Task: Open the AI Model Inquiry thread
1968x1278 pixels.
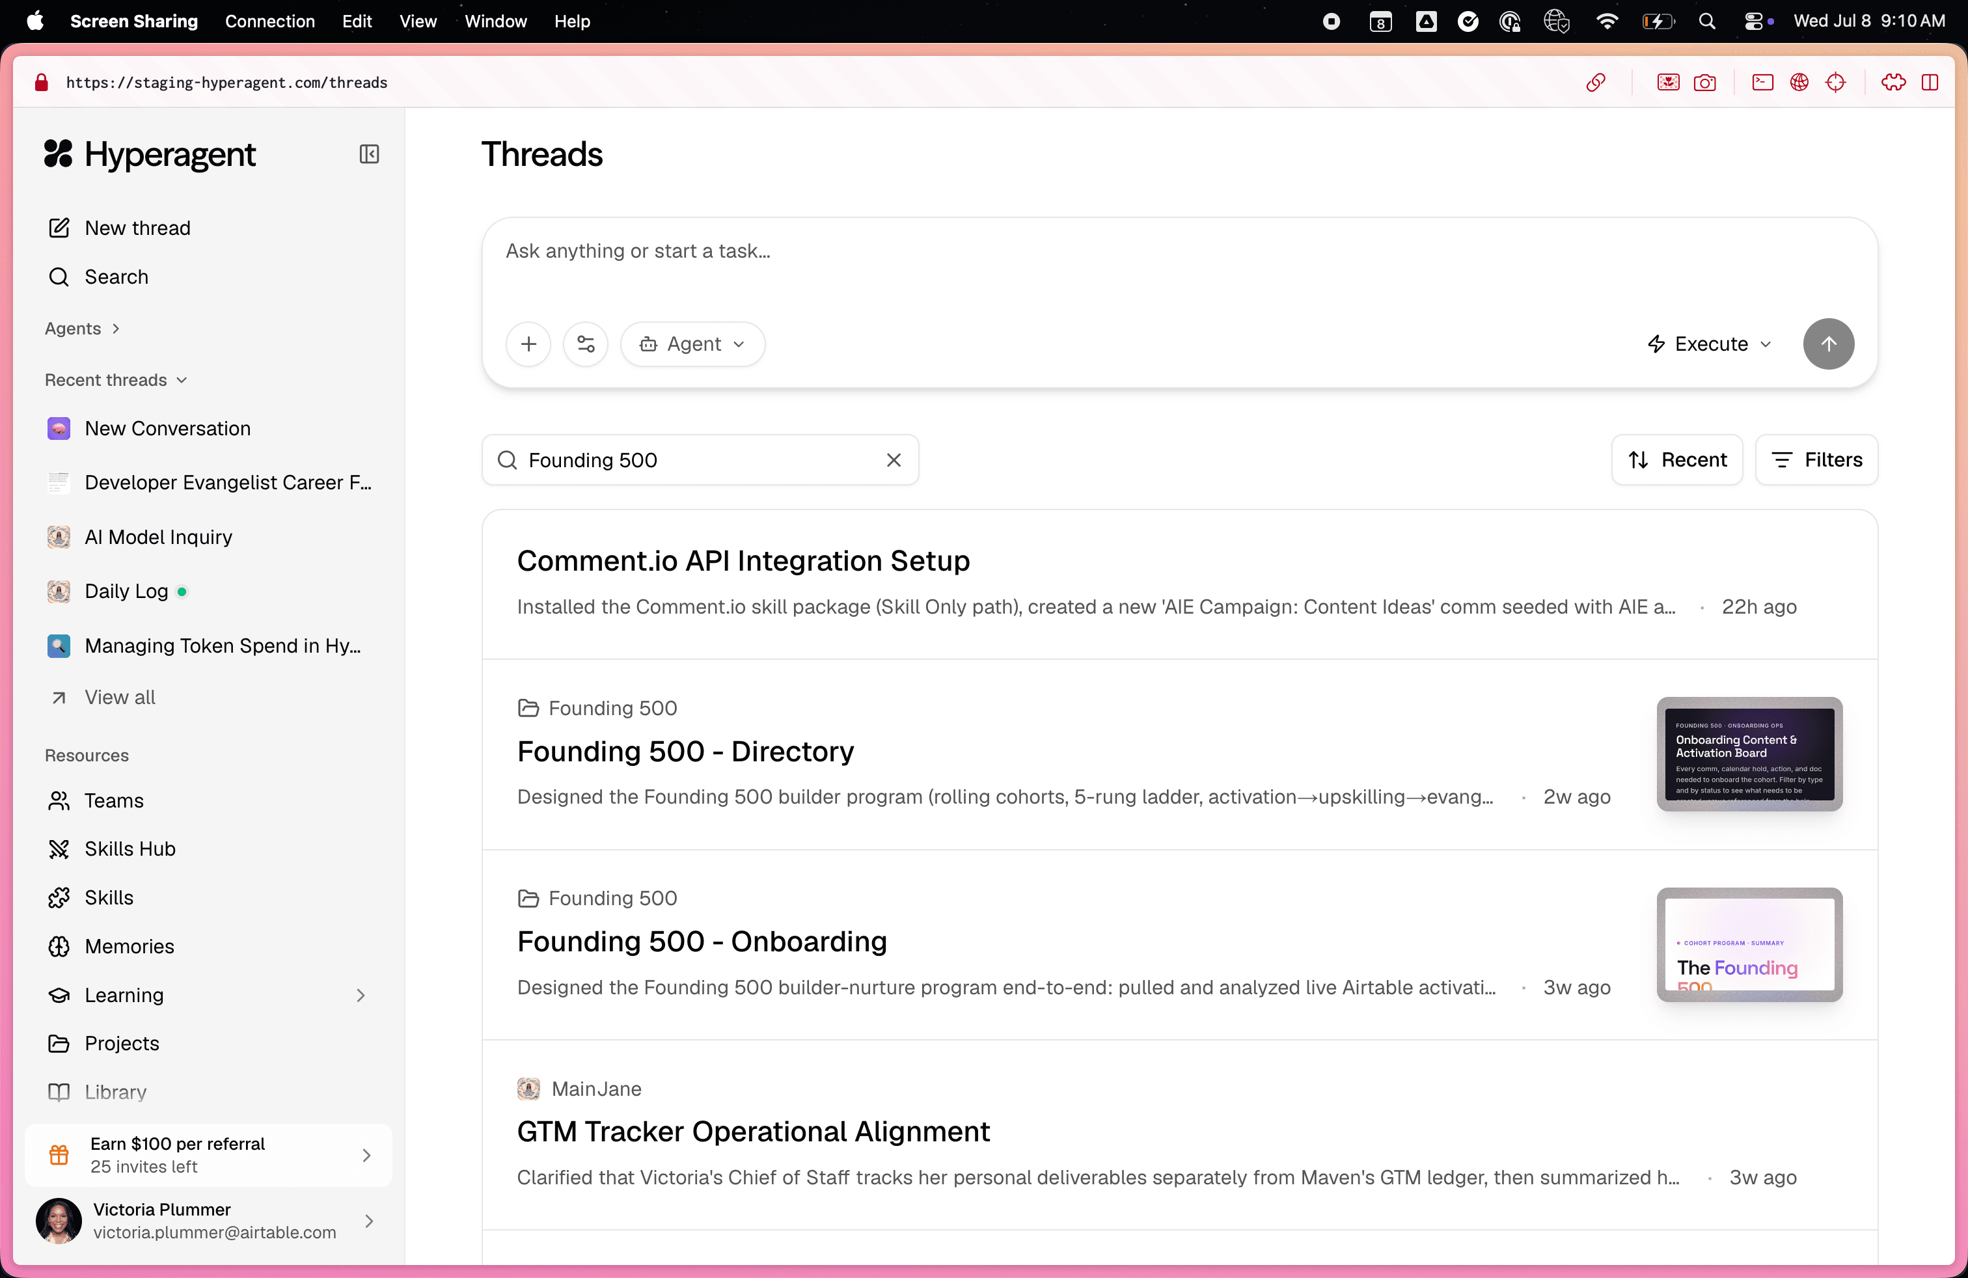Action: coord(208,536)
